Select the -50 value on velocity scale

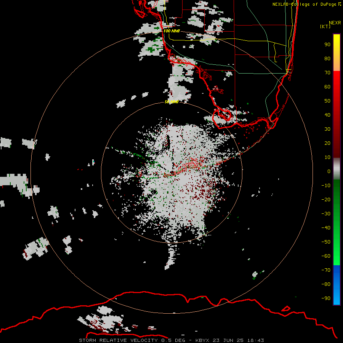click(326, 242)
